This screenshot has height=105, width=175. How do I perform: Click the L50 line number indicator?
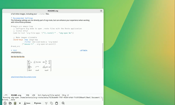tap(33, 95)
